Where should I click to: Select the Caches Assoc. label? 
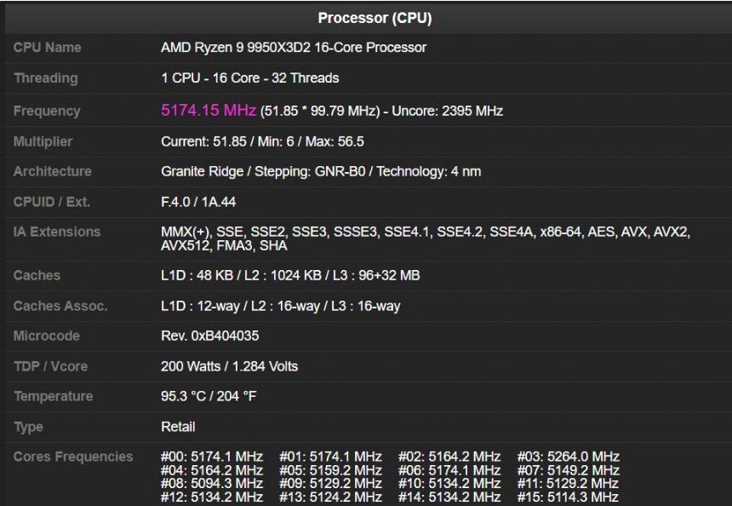60,306
